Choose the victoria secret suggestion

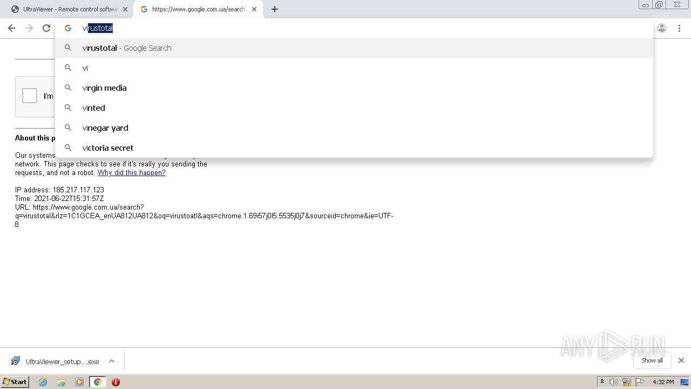pos(354,148)
